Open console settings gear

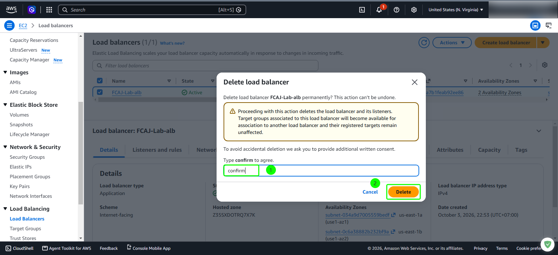pyautogui.click(x=414, y=10)
